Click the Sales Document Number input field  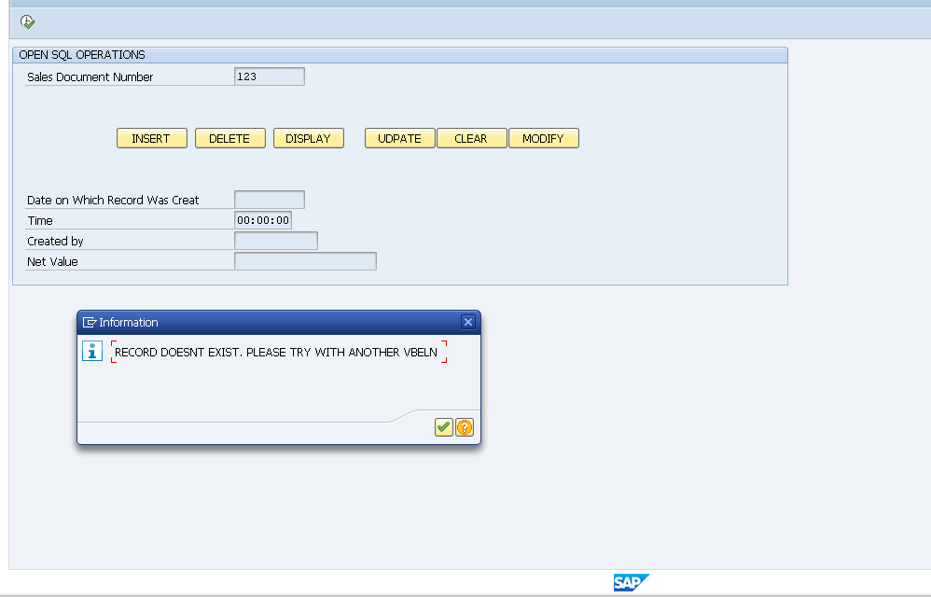[x=269, y=76]
